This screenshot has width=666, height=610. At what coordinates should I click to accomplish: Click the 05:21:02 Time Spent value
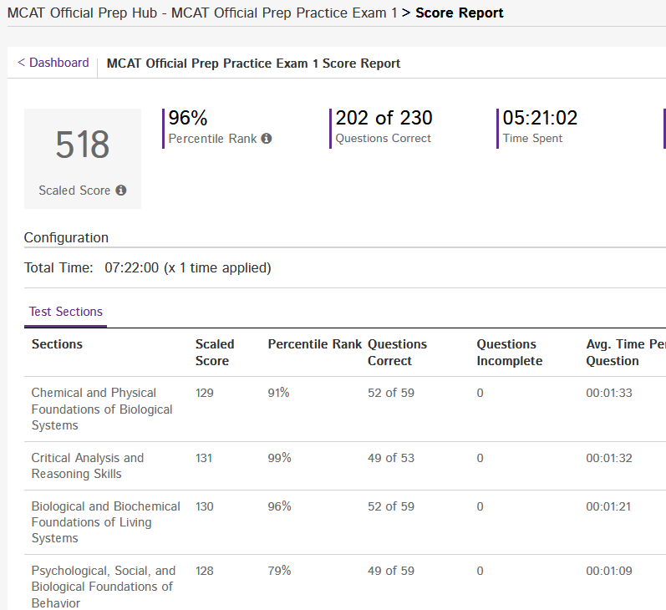[x=540, y=119]
